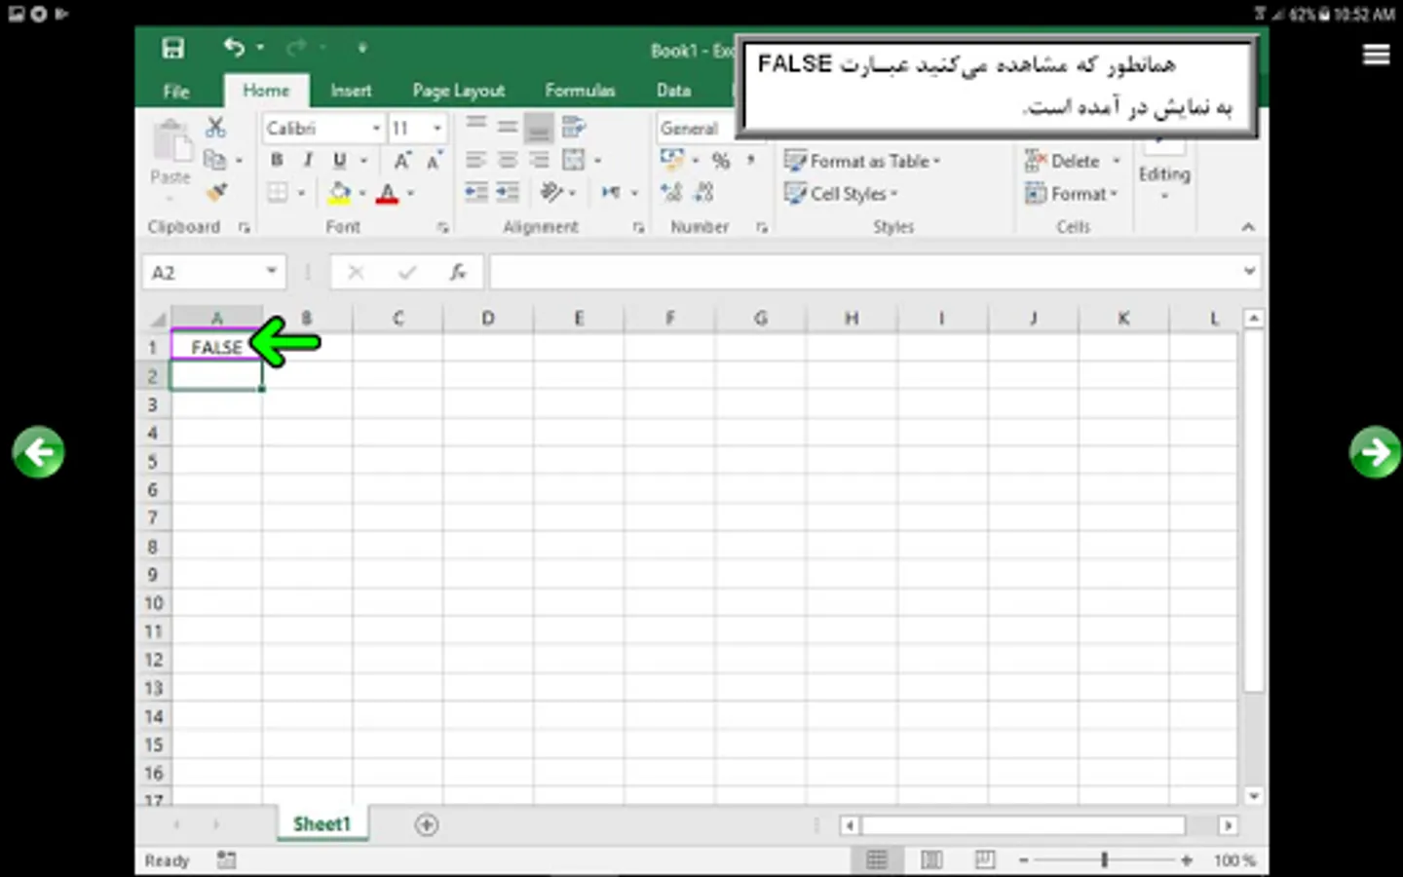Image resolution: width=1403 pixels, height=877 pixels.
Task: Decrease decimal places
Action: (x=703, y=192)
